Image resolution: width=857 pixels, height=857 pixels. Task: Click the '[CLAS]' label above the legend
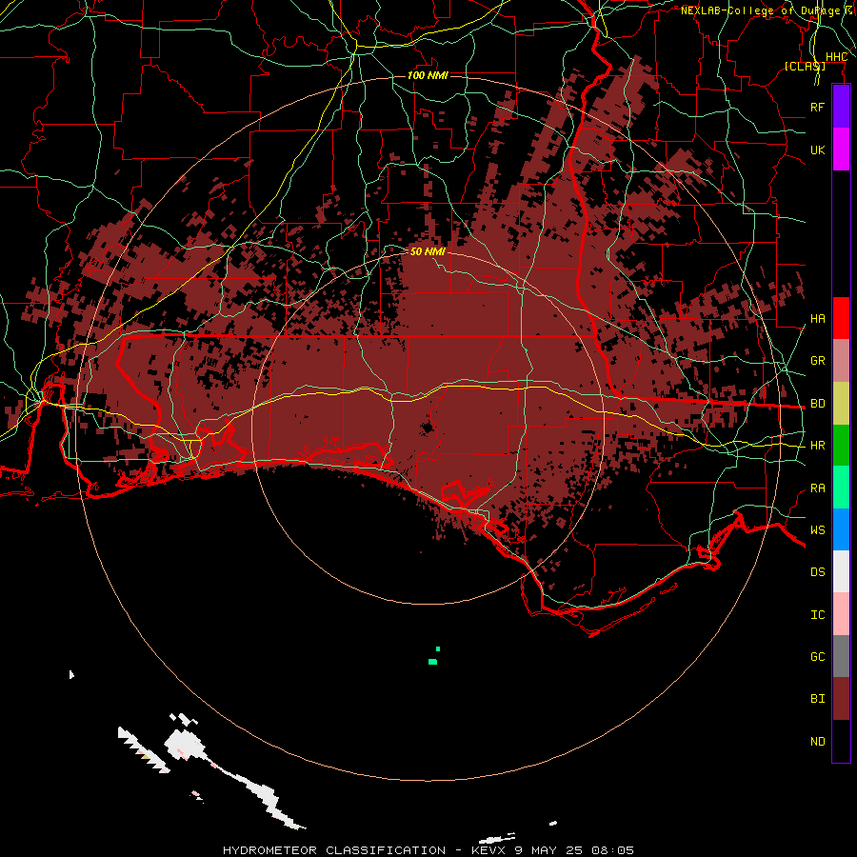tap(805, 66)
